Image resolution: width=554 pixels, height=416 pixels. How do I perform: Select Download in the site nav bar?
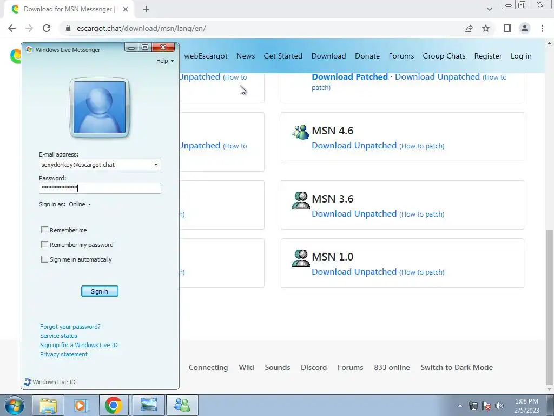coord(328,56)
